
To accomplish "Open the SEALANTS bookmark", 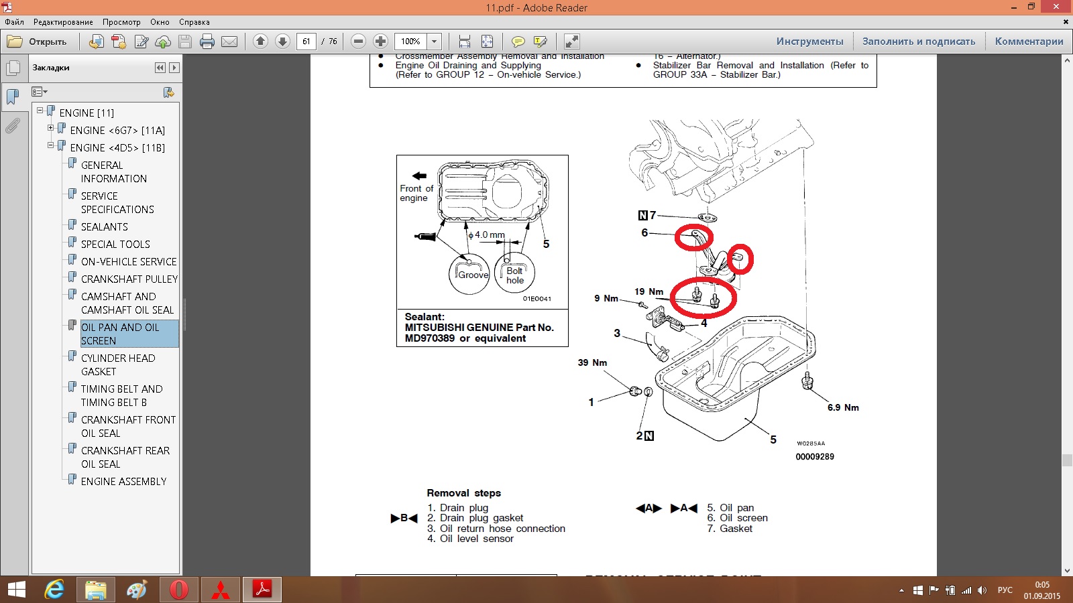I will [x=105, y=226].
